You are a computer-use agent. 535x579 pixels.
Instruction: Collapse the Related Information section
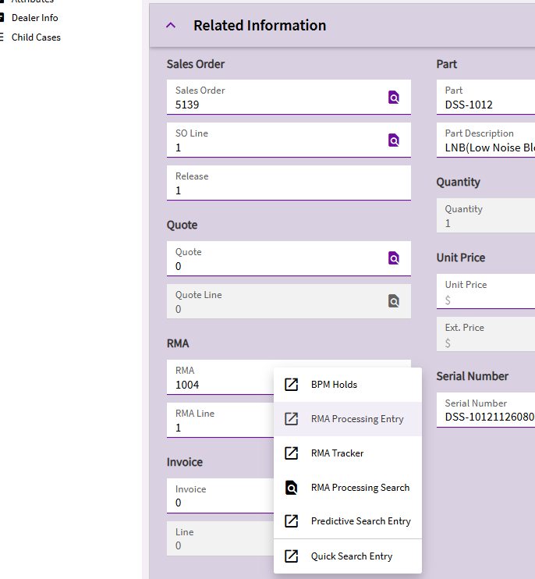(x=172, y=26)
